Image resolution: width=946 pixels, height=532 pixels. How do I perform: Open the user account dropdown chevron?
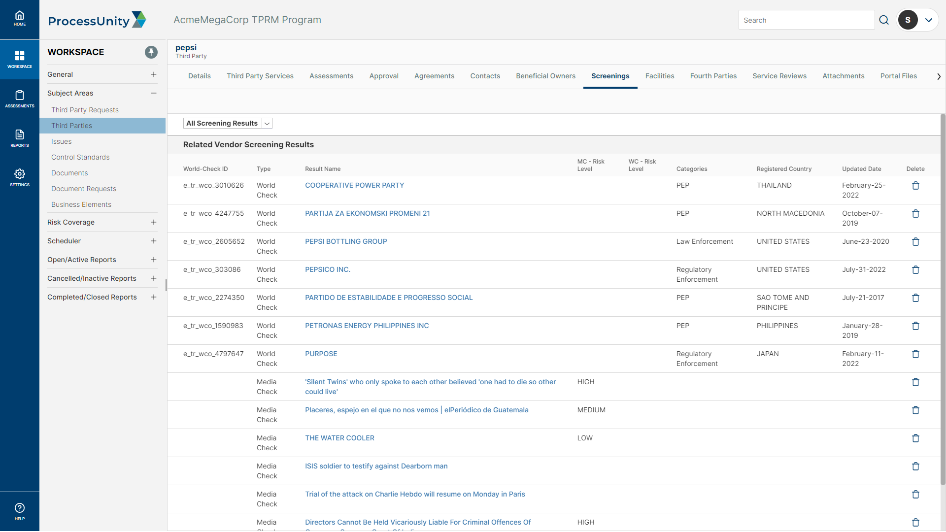point(929,20)
